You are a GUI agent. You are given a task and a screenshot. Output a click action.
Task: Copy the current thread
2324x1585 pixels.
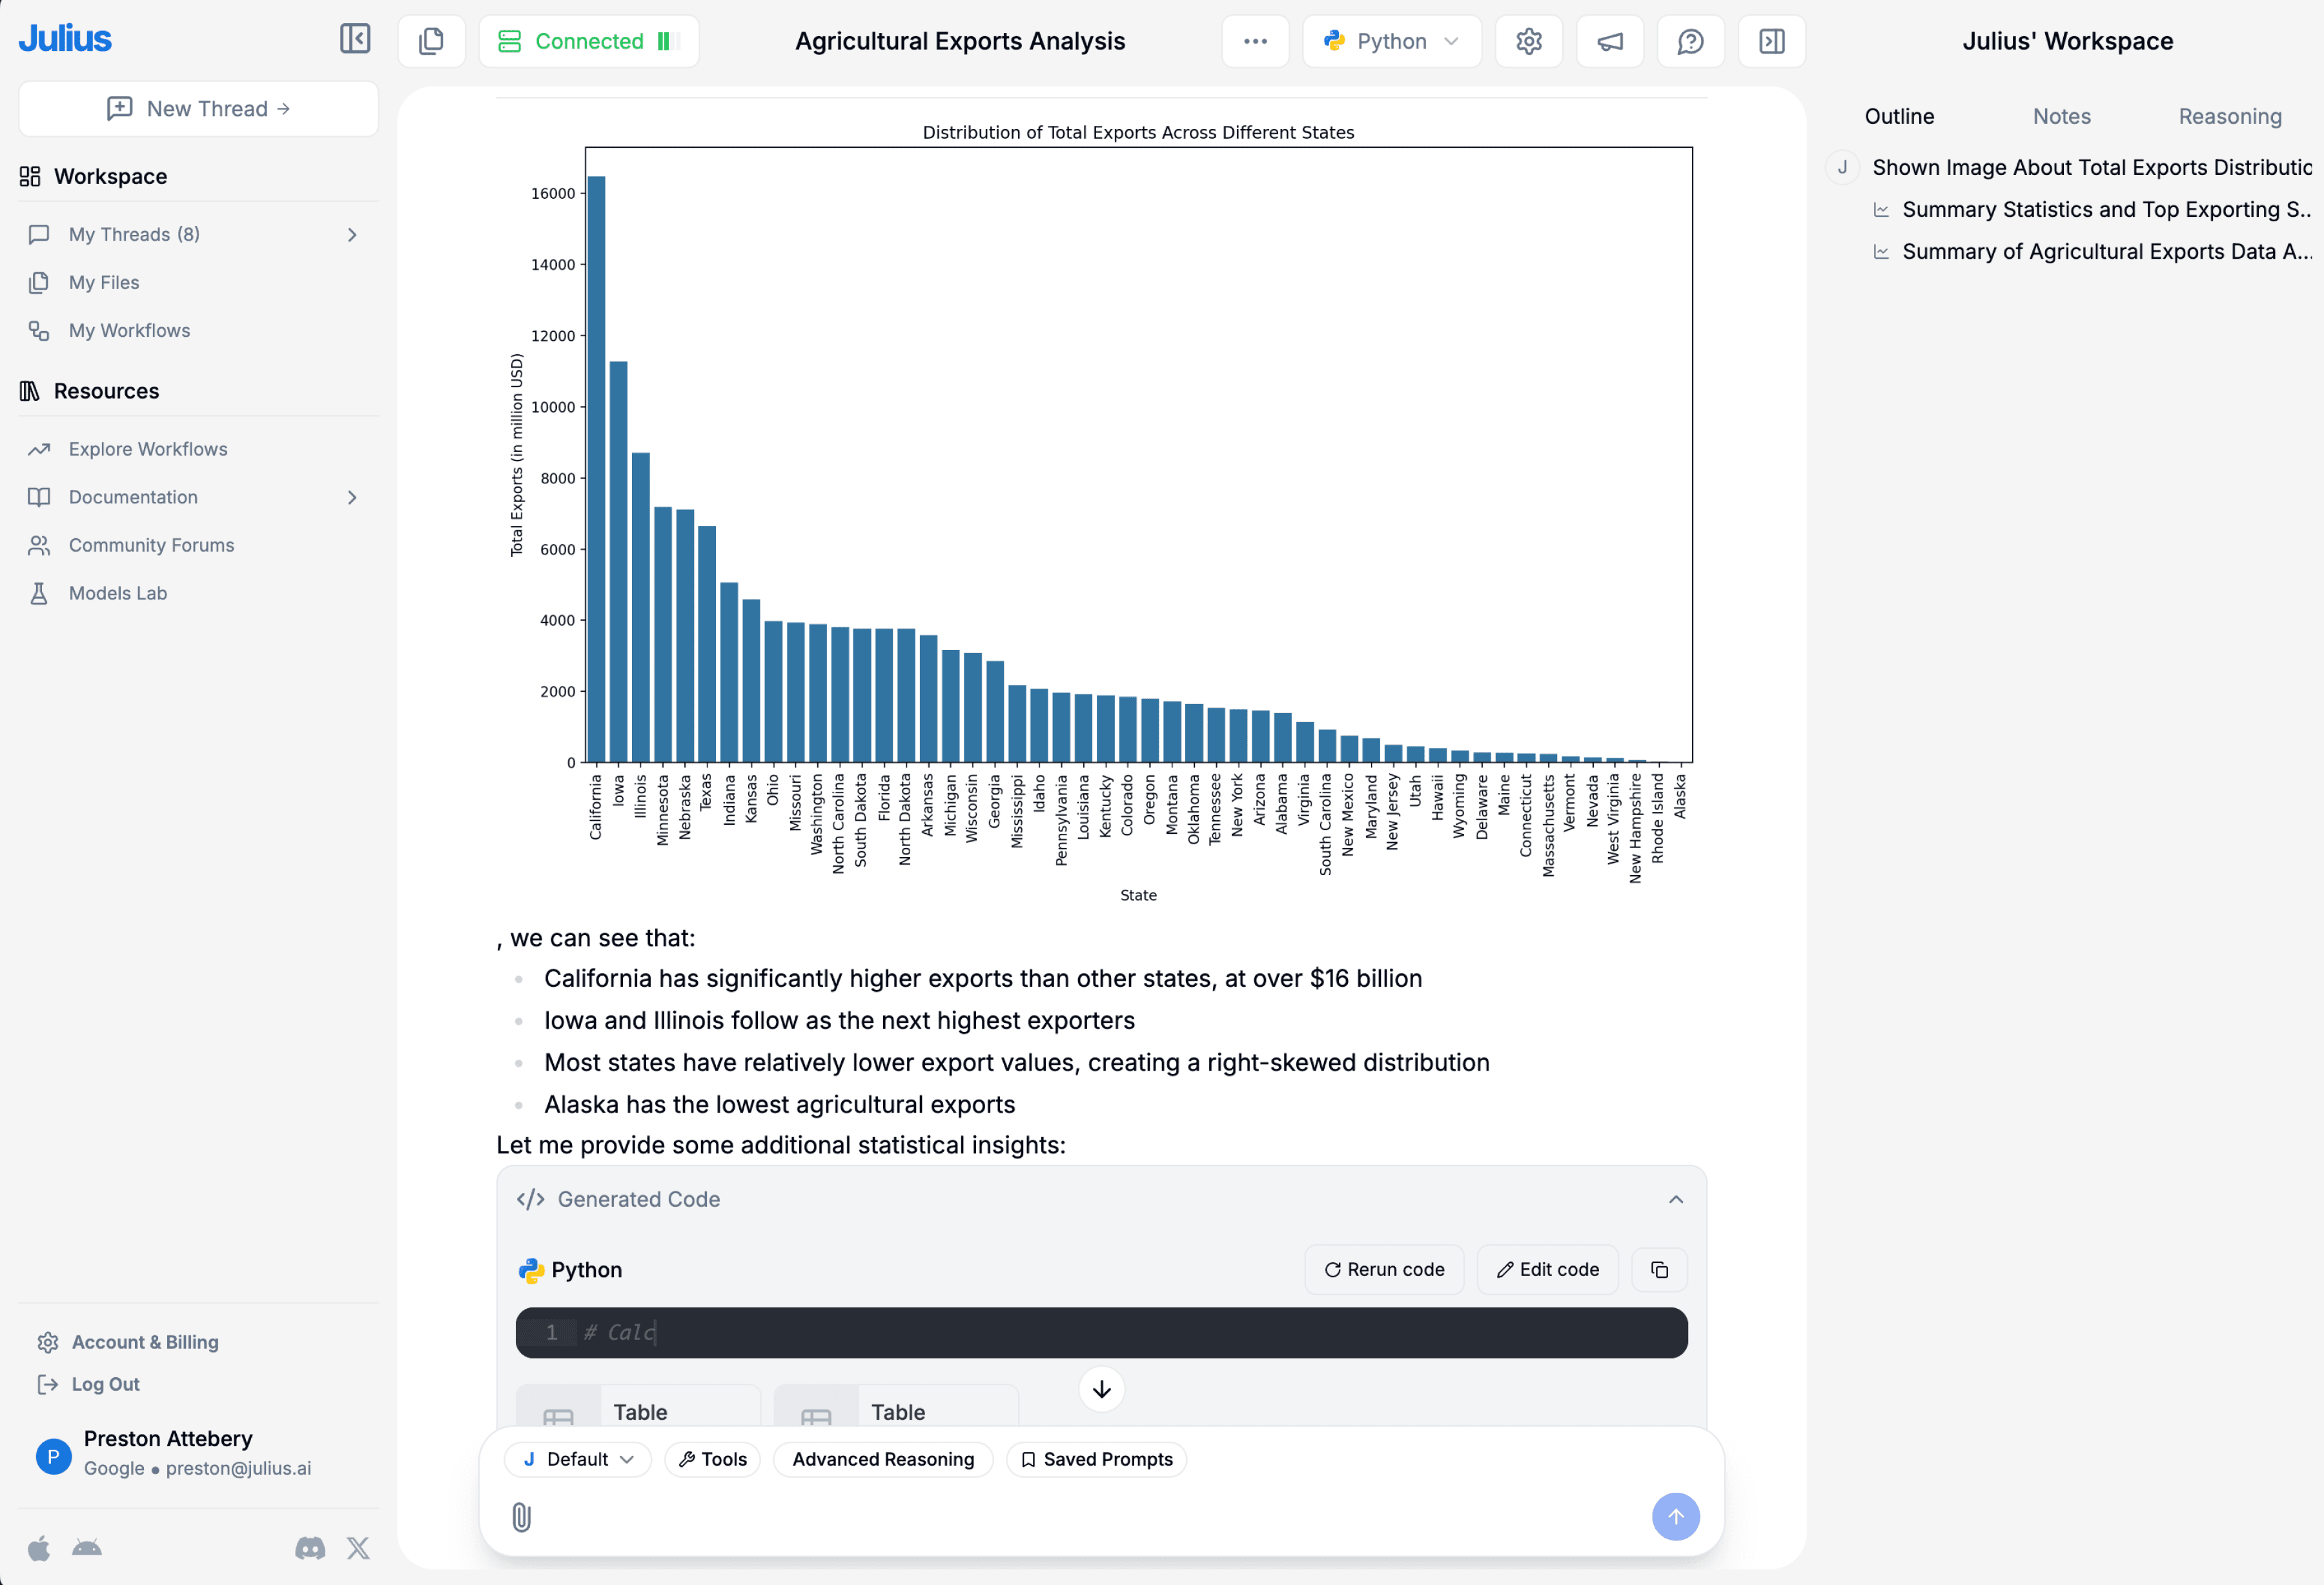pyautogui.click(x=432, y=41)
